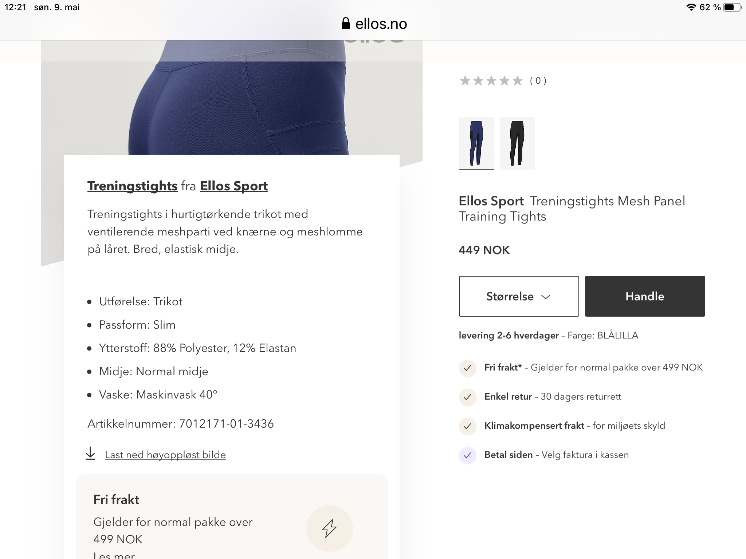Tap the battery indicator icon
This screenshot has height=559, width=746.
pyautogui.click(x=732, y=7)
